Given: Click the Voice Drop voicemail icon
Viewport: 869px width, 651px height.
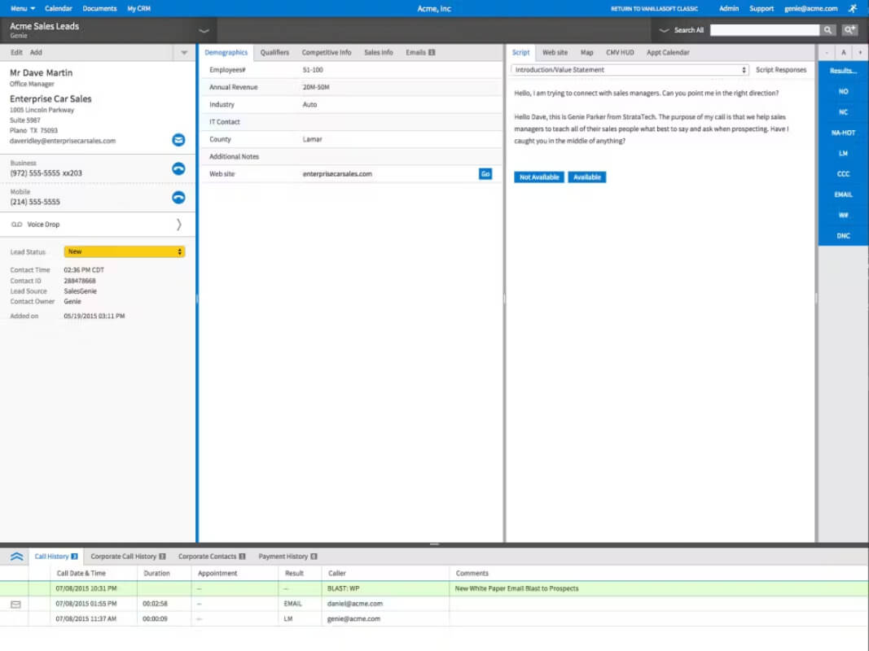Looking at the screenshot, I should click(x=16, y=225).
